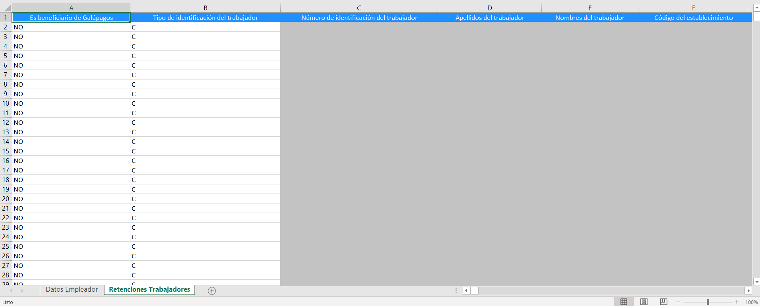This screenshot has width=760, height=306.
Task: Click horizontal scrollbar left arrow
Action: 467,291
